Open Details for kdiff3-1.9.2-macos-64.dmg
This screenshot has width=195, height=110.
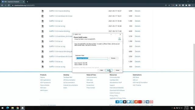click(x=137, y=11)
